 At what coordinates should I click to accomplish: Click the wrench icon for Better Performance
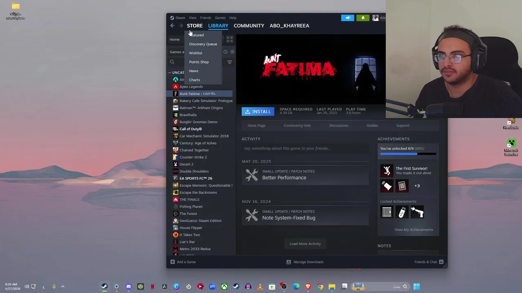point(252,175)
